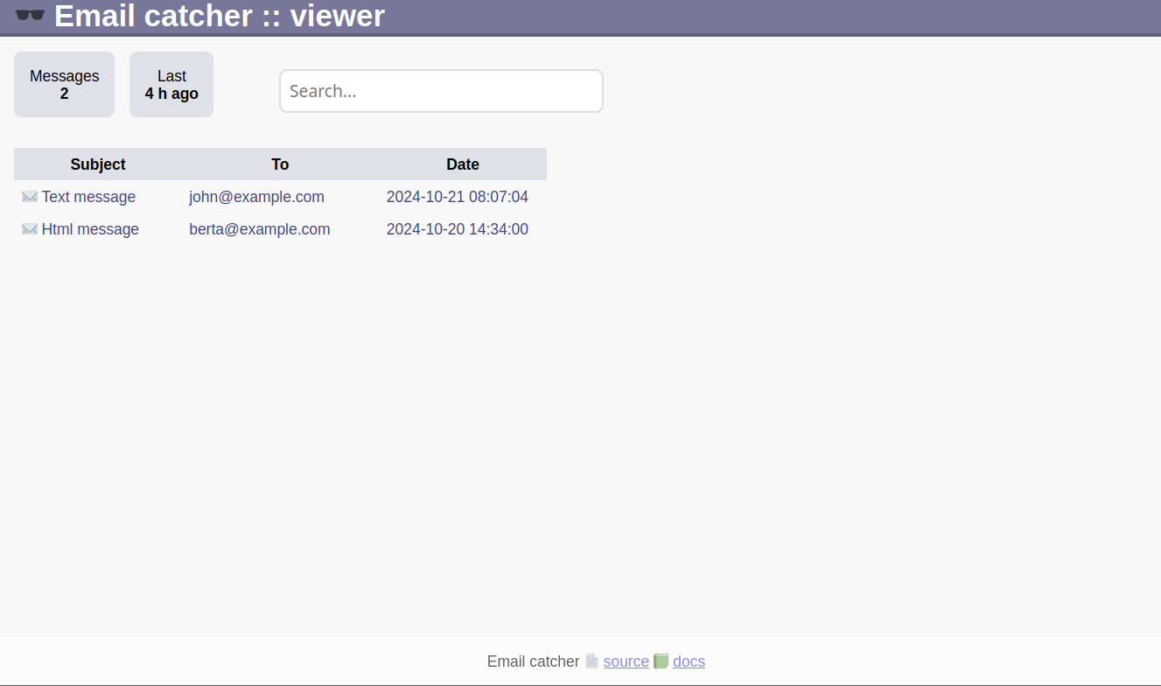Select recipient john@example.com
The width and height of the screenshot is (1161, 686).
pos(256,197)
